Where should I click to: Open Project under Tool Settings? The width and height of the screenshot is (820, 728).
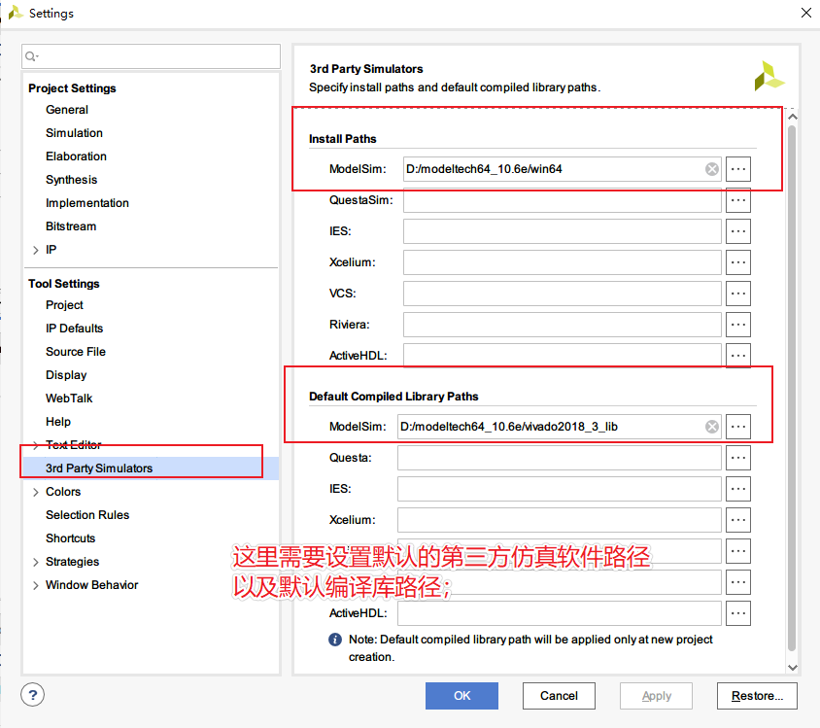[x=64, y=305]
